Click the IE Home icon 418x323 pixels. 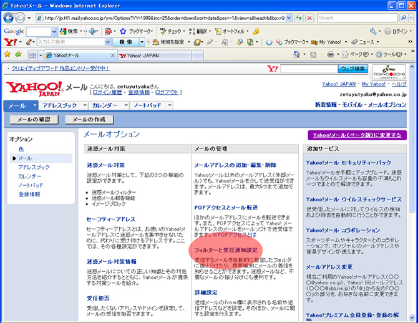coord(296,55)
